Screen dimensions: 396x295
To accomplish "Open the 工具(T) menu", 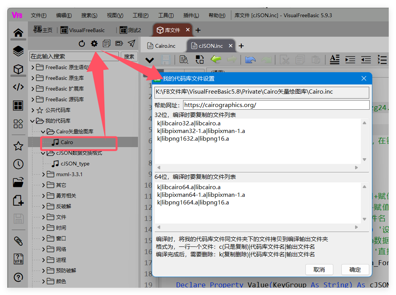I will (166, 15).
